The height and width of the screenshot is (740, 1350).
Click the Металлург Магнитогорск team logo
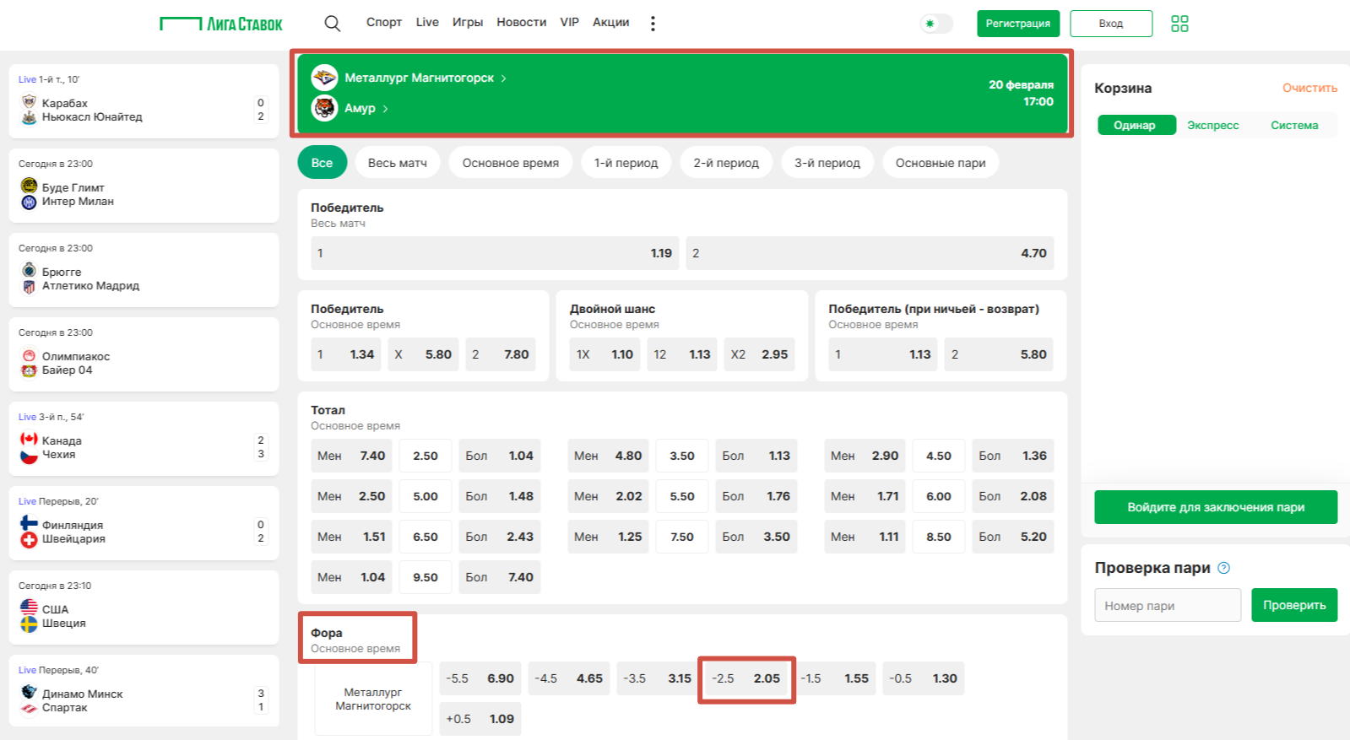click(324, 78)
